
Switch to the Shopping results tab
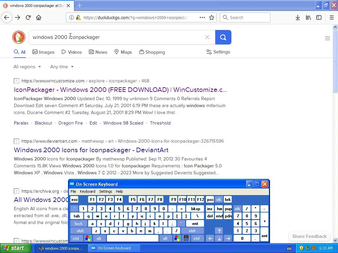152,52
